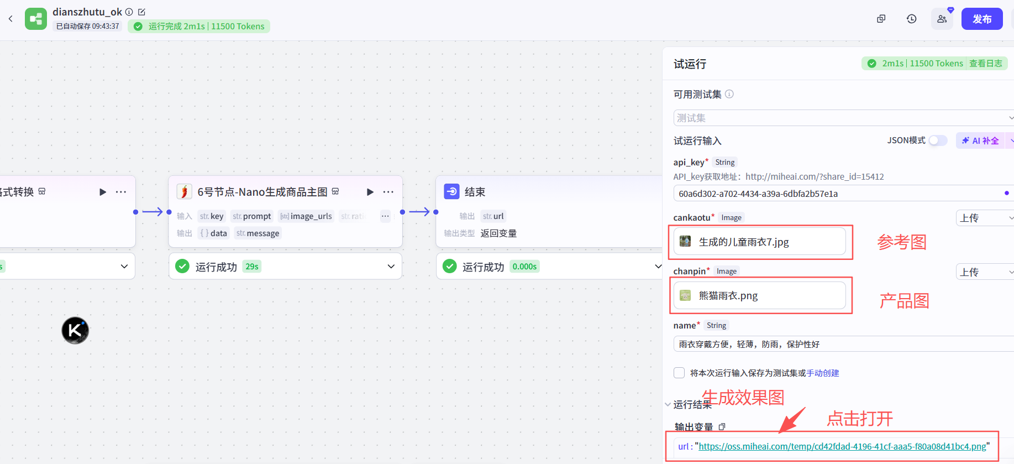This screenshot has height=464, width=1014.
Task: Click the str. message output tag
Action: (258, 233)
